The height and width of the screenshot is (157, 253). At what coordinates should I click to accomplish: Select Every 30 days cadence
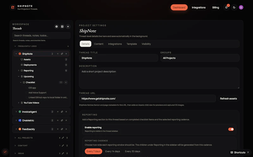[x=133, y=151]
